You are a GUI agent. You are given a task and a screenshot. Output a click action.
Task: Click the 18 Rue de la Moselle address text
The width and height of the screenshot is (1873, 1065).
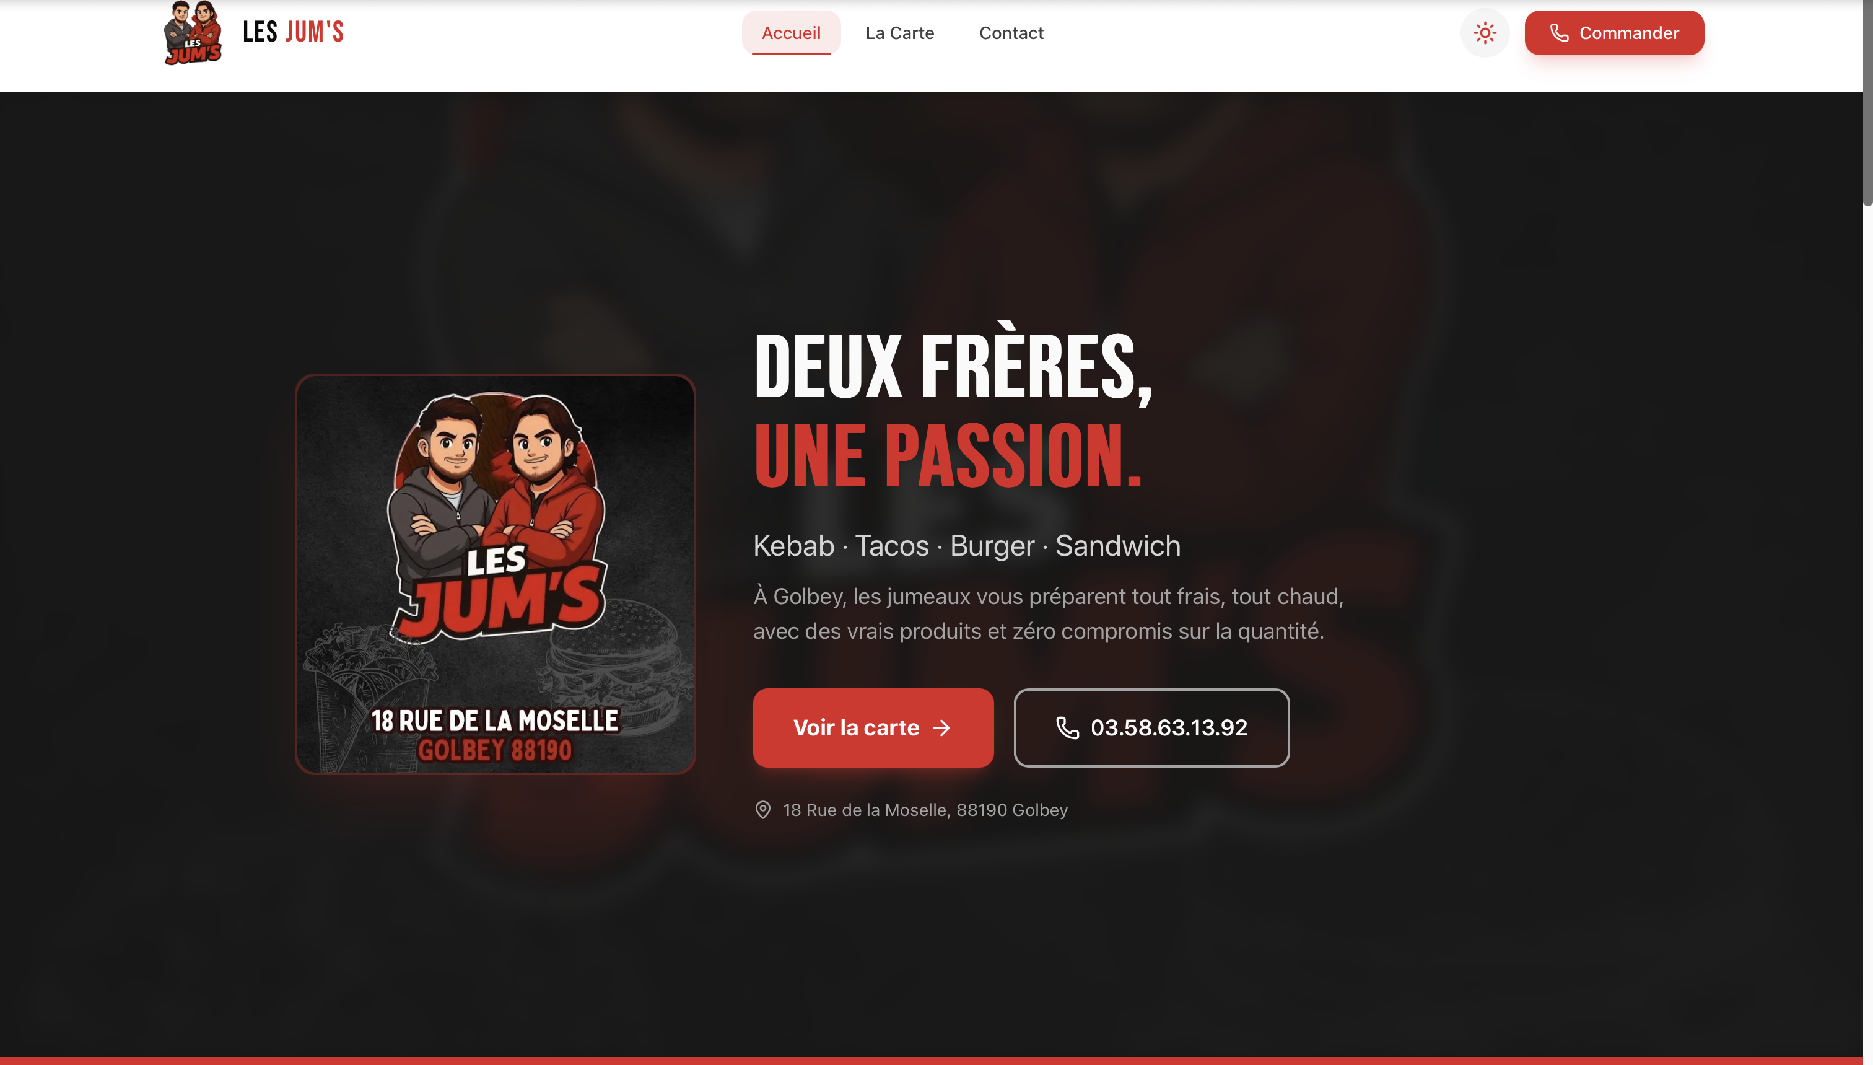click(925, 810)
